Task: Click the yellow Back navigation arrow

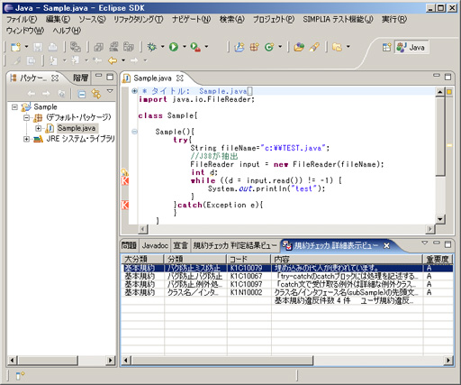Action: click(x=113, y=60)
